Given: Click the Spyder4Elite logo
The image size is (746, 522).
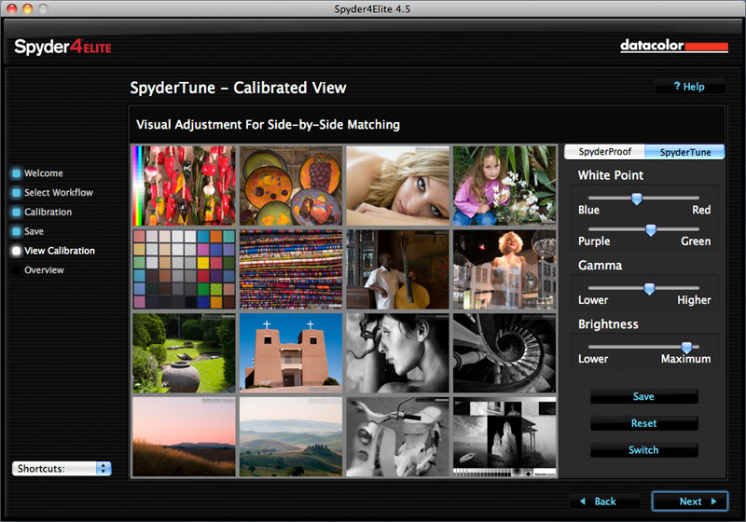Looking at the screenshot, I should click(x=62, y=47).
